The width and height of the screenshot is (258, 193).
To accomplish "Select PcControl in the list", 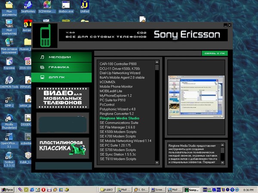I will point(107,104).
